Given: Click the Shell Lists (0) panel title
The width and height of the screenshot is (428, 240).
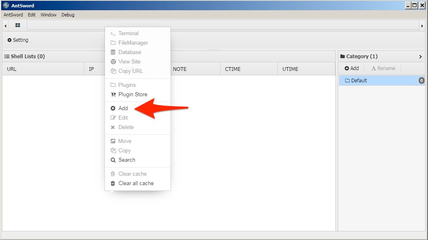Looking at the screenshot, I should coord(25,57).
